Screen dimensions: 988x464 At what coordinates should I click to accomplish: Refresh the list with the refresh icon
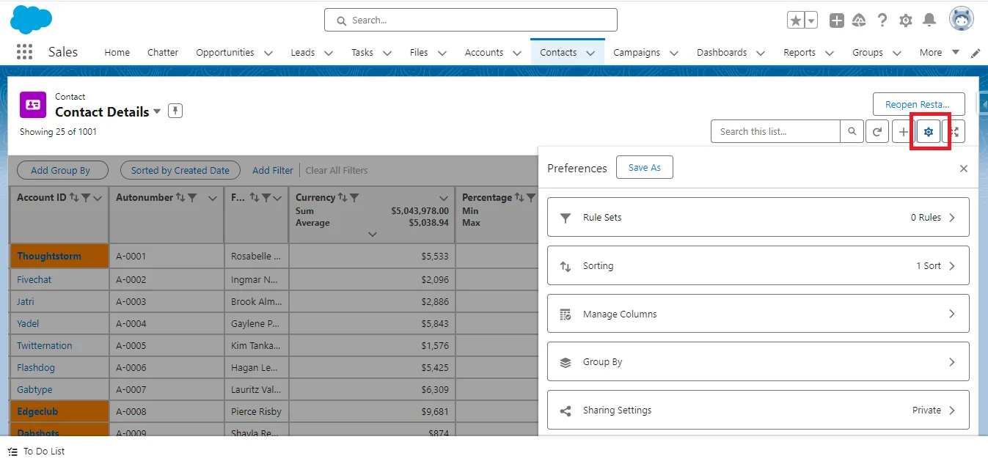click(877, 131)
